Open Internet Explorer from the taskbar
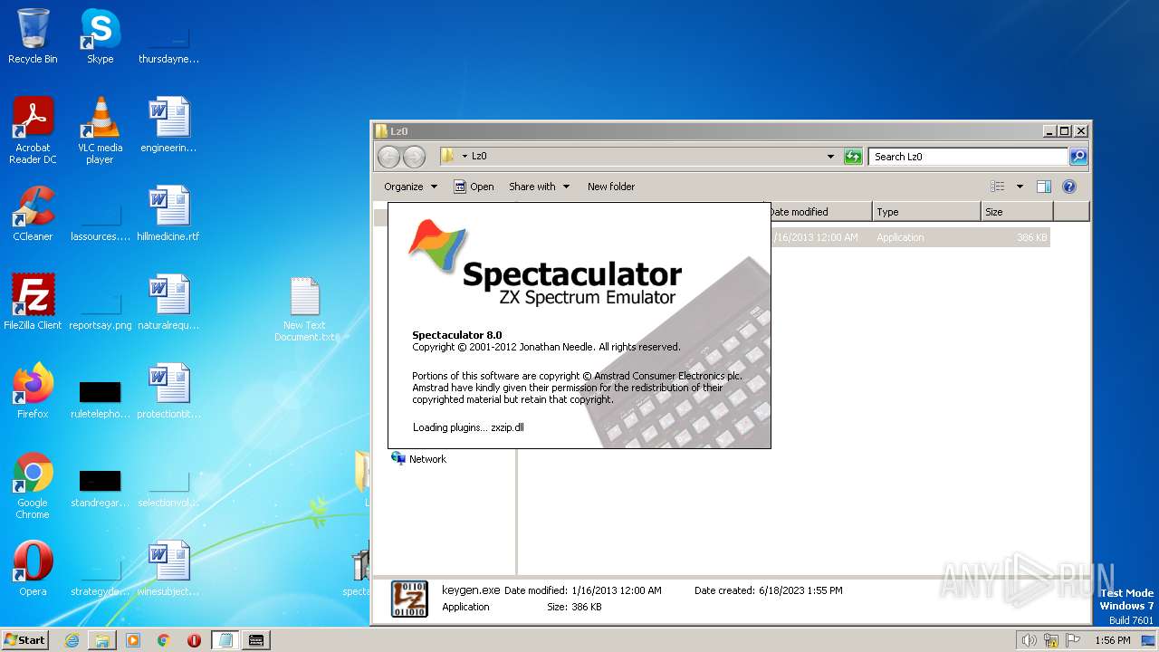Image resolution: width=1159 pixels, height=652 pixels. [x=72, y=640]
